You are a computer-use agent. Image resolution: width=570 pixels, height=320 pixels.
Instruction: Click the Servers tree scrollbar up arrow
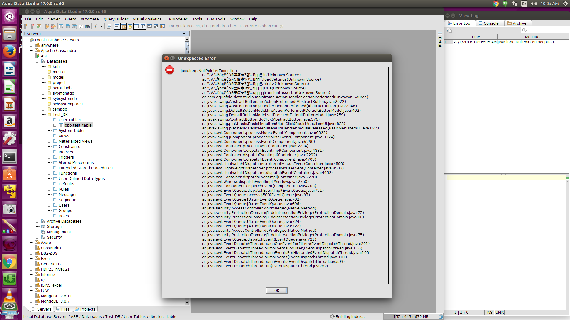tap(187, 39)
